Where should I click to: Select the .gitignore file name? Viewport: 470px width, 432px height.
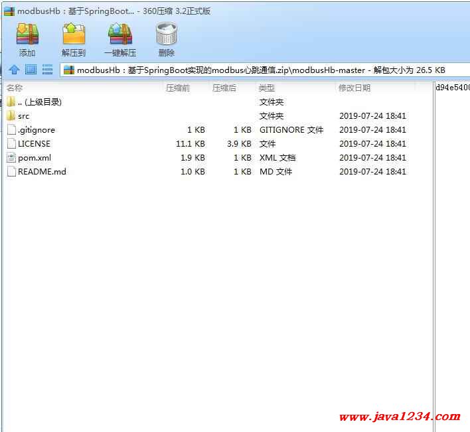point(37,130)
